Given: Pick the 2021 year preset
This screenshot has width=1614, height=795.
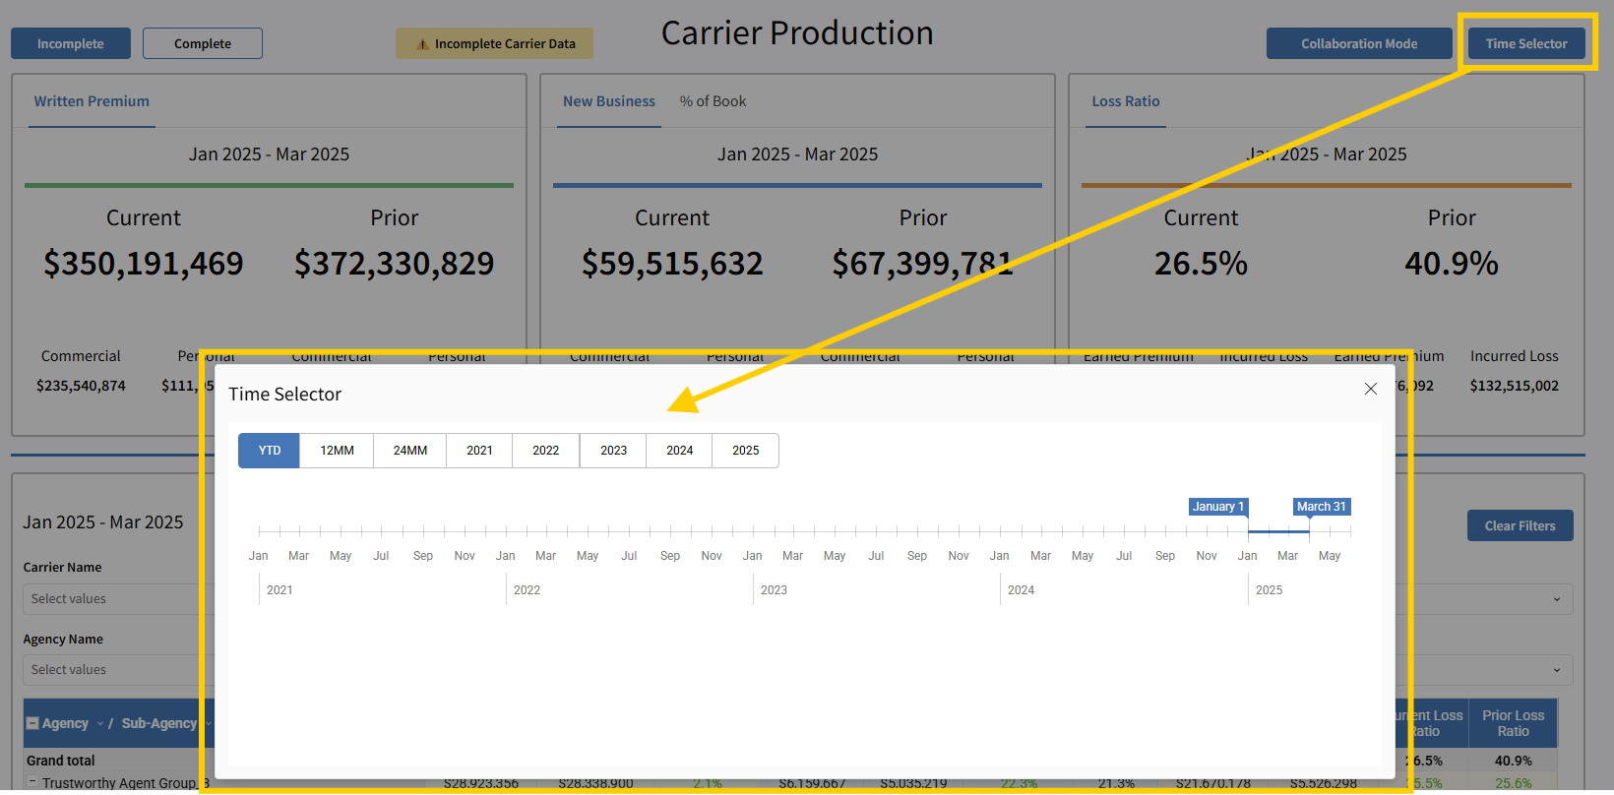Looking at the screenshot, I should (479, 451).
